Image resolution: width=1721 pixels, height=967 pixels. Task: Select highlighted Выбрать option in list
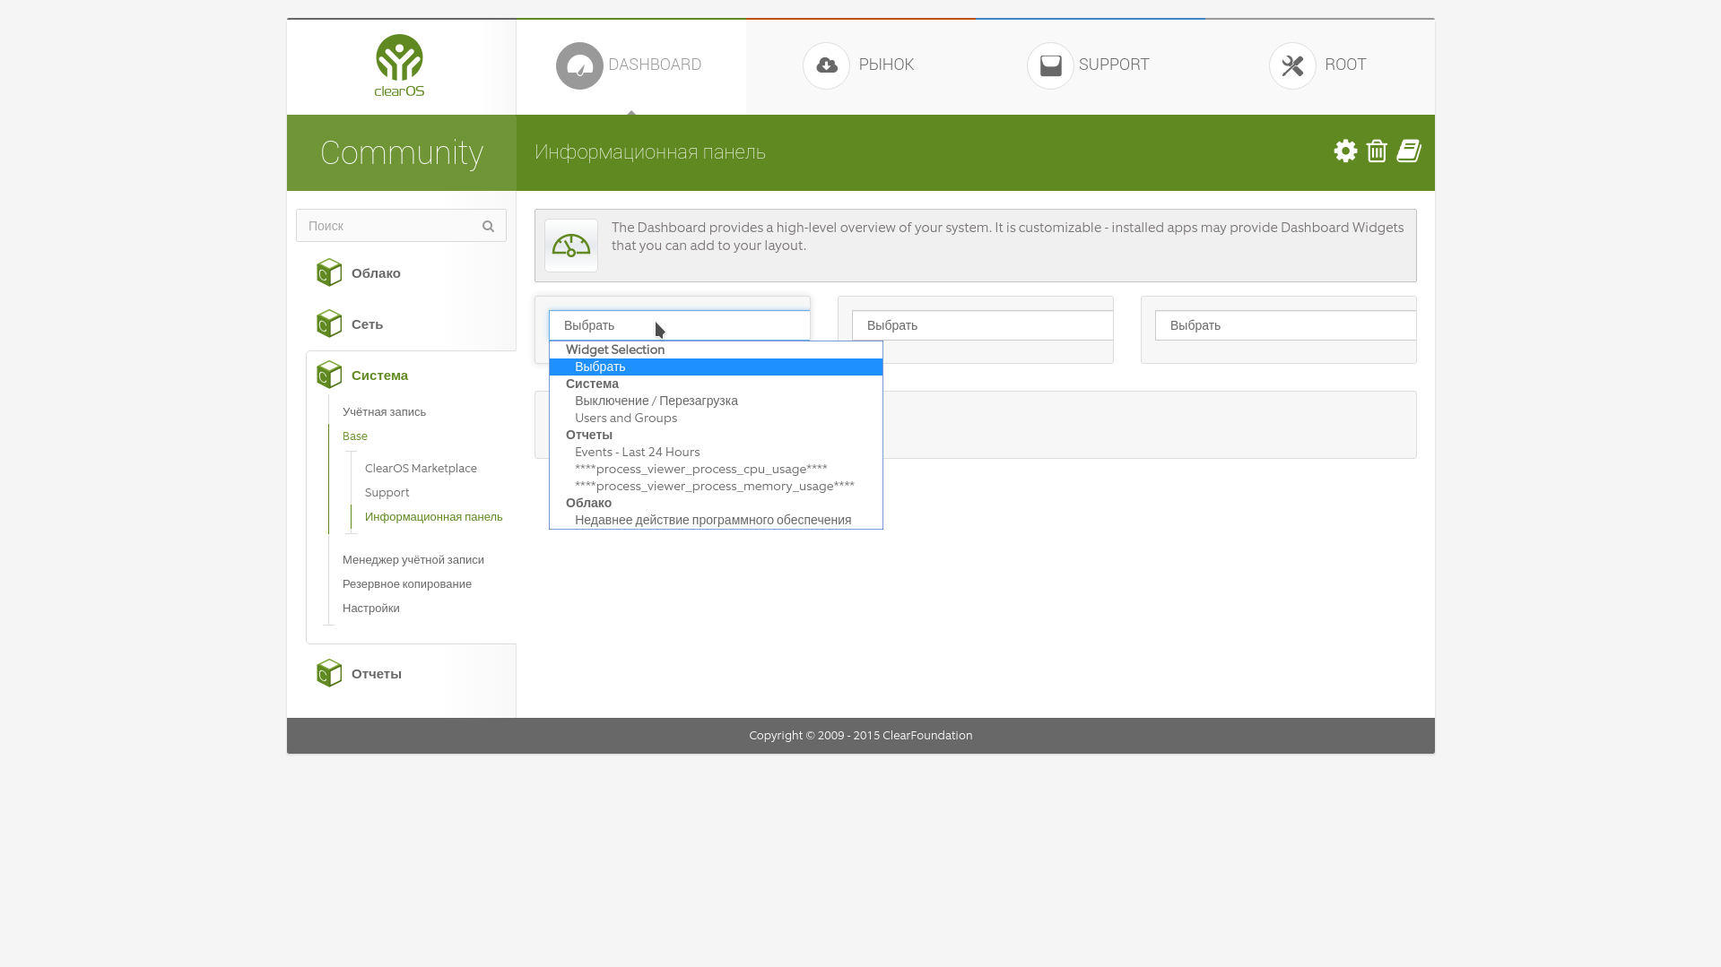[x=716, y=367]
